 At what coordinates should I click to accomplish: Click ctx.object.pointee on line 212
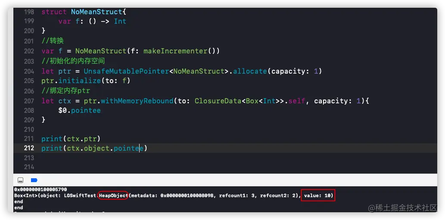pyautogui.click(x=105, y=148)
